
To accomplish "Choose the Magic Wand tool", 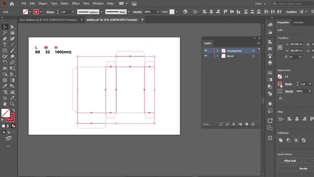I will [5, 33].
